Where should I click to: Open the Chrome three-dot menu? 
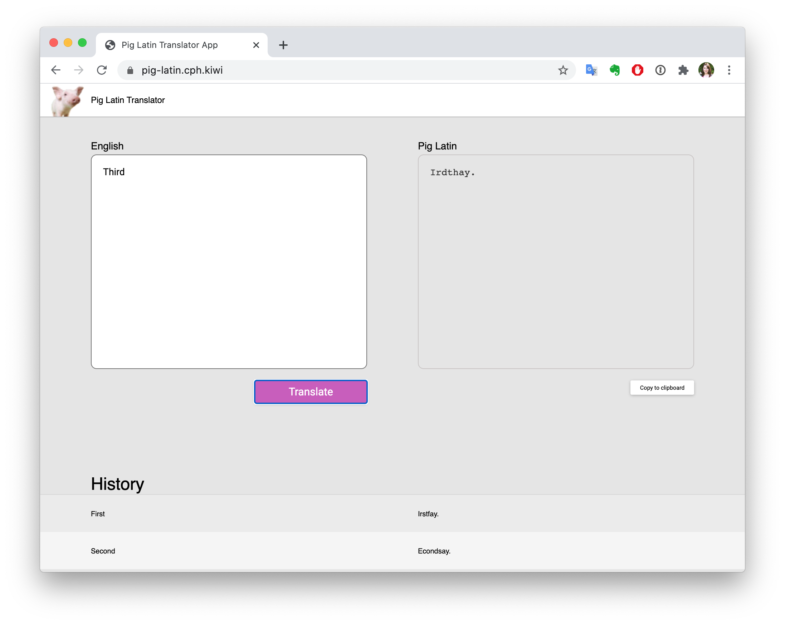coord(729,70)
